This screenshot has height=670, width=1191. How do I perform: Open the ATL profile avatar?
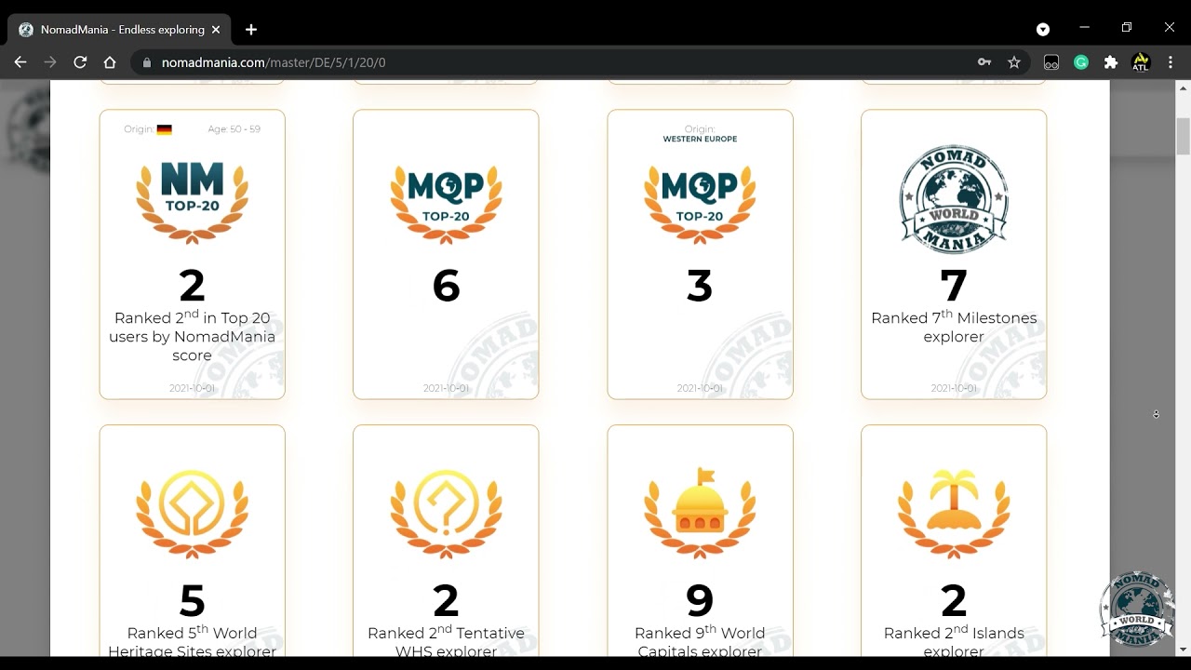coord(1141,62)
